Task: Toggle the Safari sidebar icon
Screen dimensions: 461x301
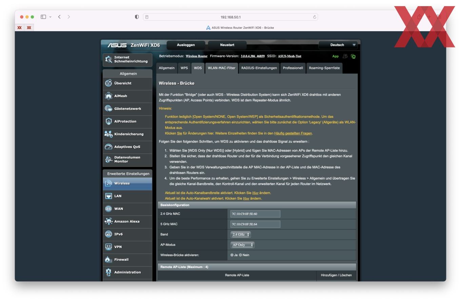Action: pos(43,17)
